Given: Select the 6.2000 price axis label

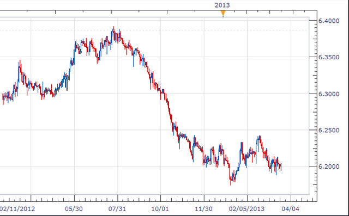Looking at the screenshot, I should [x=329, y=166].
